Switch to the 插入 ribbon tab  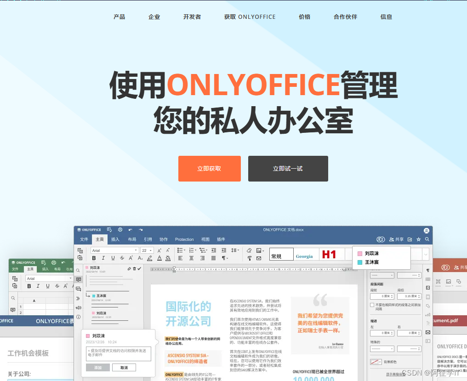click(x=115, y=239)
